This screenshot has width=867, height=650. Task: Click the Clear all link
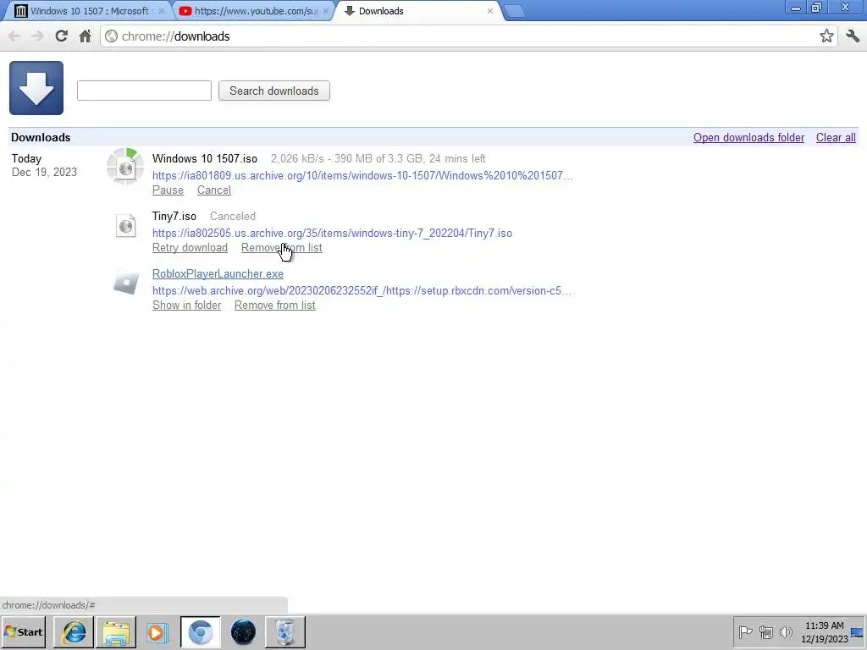(836, 138)
